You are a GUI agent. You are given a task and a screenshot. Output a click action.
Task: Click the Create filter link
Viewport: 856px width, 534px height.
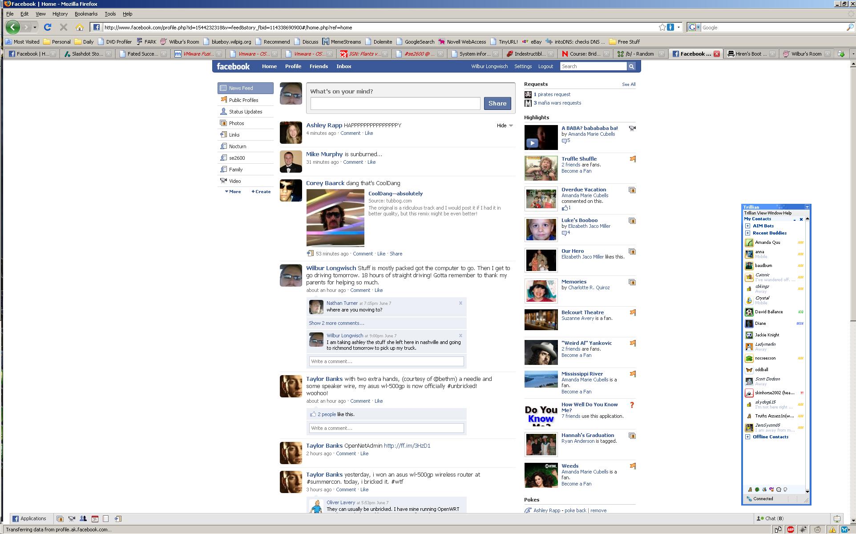pyautogui.click(x=261, y=192)
